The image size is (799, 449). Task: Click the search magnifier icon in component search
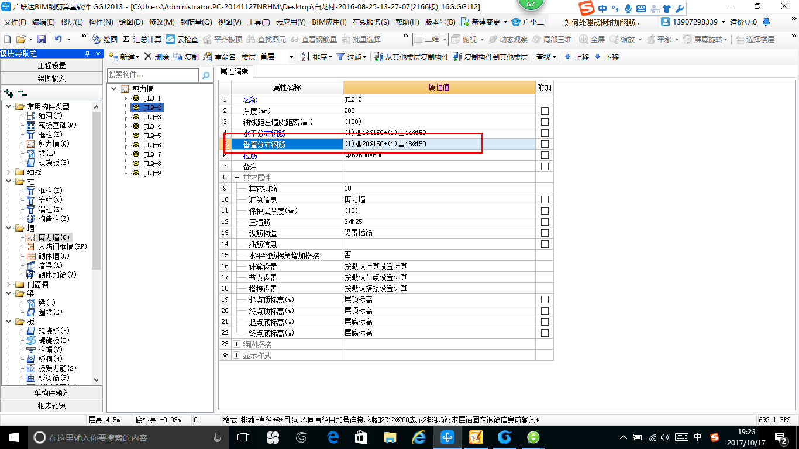pos(205,75)
